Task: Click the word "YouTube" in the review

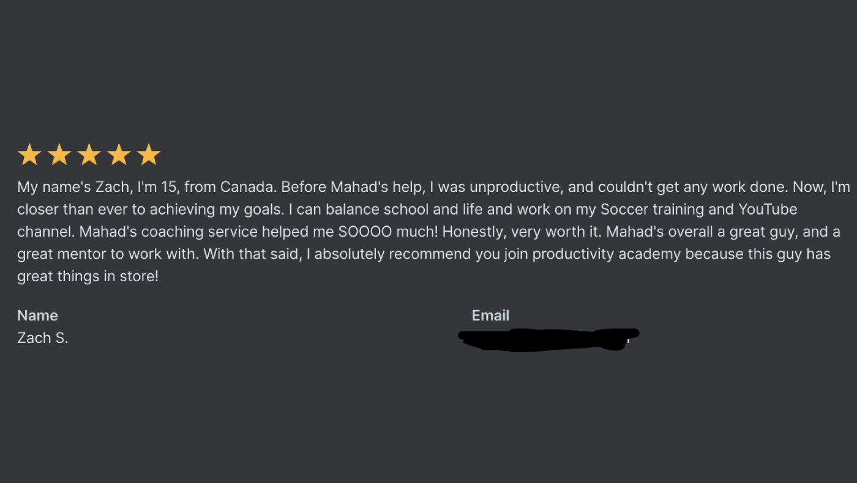Action: click(768, 210)
